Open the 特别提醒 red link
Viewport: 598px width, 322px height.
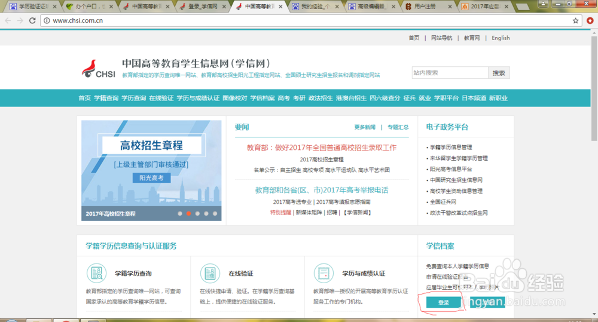click(280, 213)
